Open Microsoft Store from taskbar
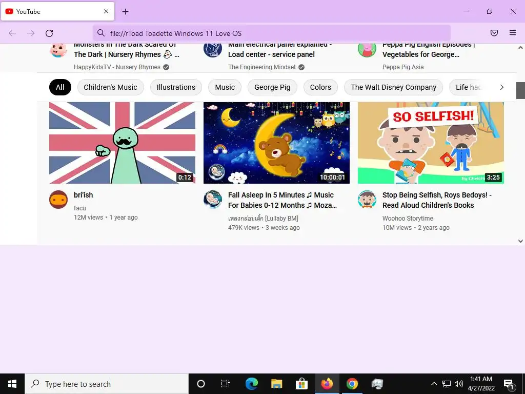The width and height of the screenshot is (525, 394). point(301,384)
